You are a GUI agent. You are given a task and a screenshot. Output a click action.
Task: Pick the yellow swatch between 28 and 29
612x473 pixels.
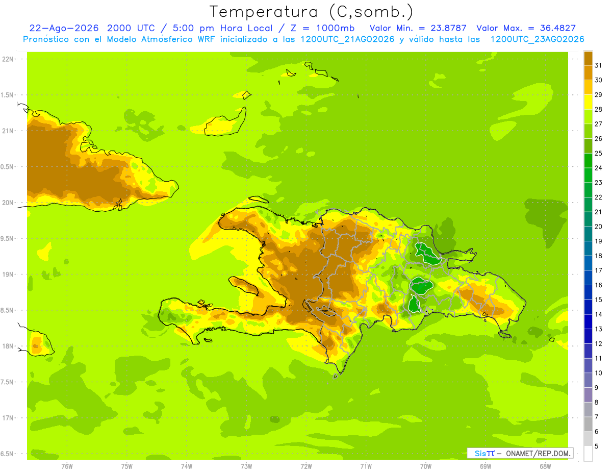(588, 102)
